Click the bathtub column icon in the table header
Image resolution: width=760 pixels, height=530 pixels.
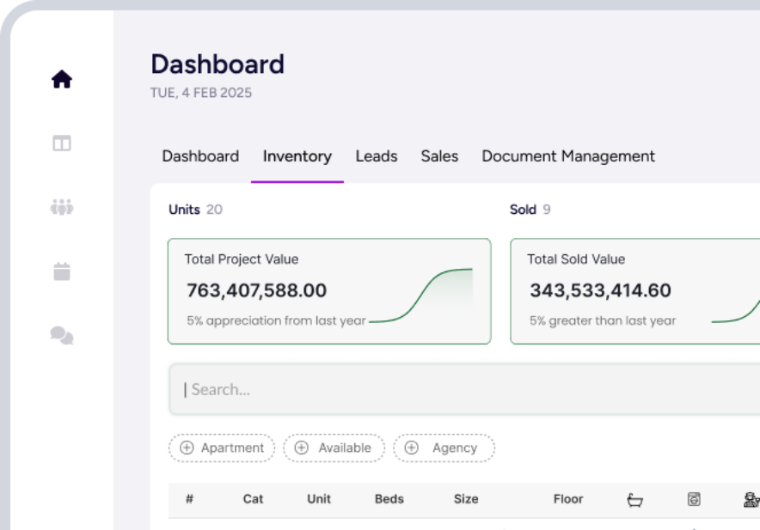(634, 499)
